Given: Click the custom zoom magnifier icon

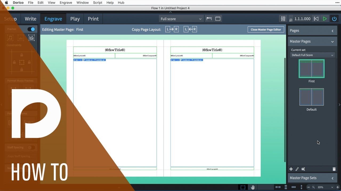Looking at the screenshot, I should (314, 187).
